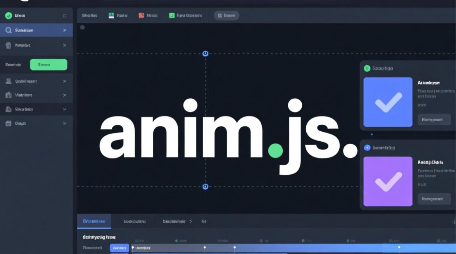Toggle the purple checkmark tile on the lower card
This screenshot has width=456, height=254.
tap(387, 182)
